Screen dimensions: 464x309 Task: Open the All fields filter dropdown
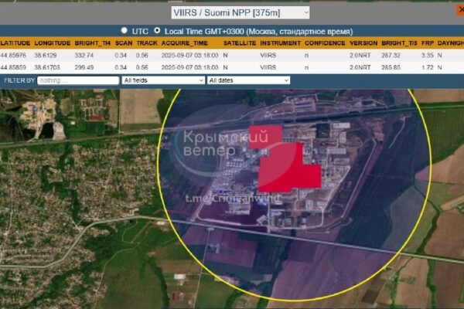pyautogui.click(x=163, y=80)
